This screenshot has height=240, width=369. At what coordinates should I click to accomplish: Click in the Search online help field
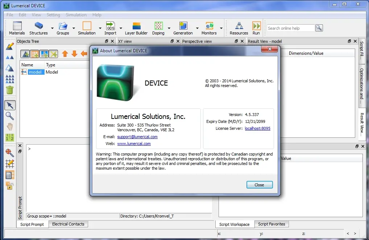291,28
